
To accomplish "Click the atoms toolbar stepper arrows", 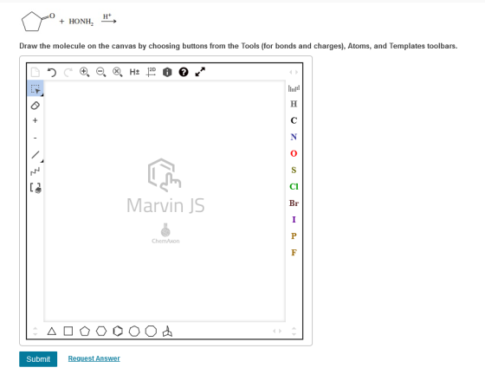I will pyautogui.click(x=294, y=332).
